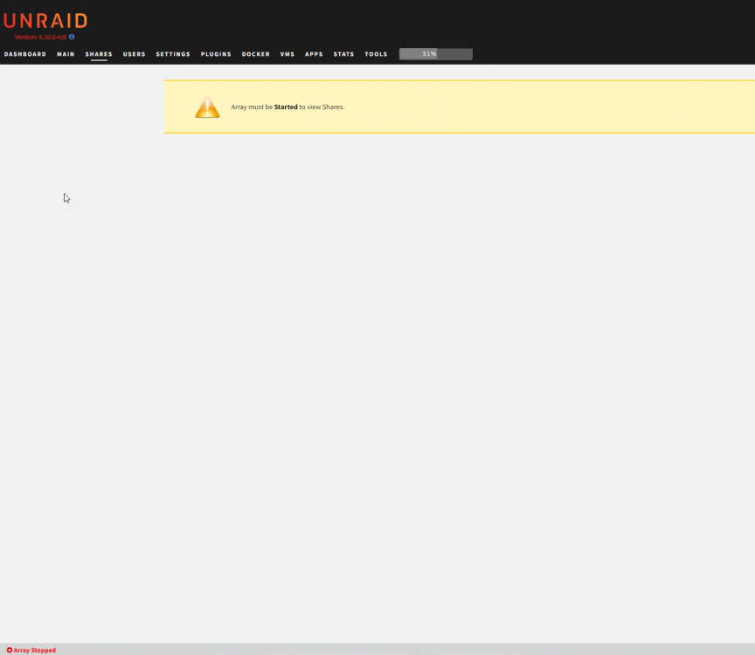This screenshot has height=655, width=755.
Task: Click the version 6.10.0-rc8 text
Action: pos(40,37)
